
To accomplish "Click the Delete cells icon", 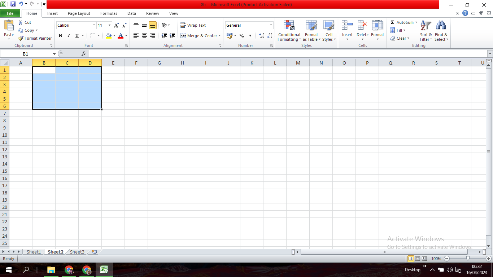I will [362, 25].
